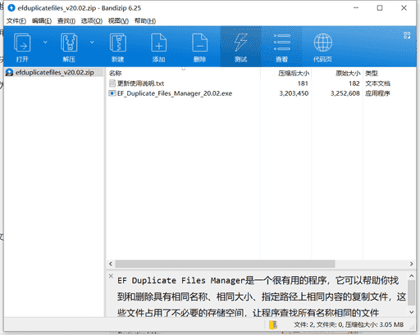Click original size value 3,252,608
The height and width of the screenshot is (335, 420).
coord(345,93)
